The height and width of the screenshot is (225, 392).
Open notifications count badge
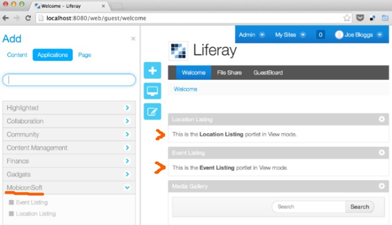[x=320, y=35]
